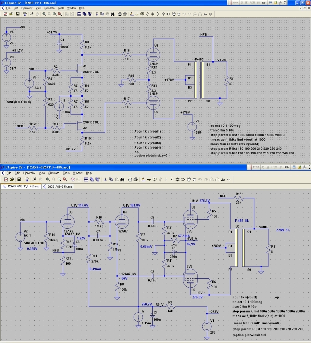Click Zoom In magnifier in 6N6P_PP window toolbar
This screenshot has height=343, width=311.
click(x=44, y=14)
